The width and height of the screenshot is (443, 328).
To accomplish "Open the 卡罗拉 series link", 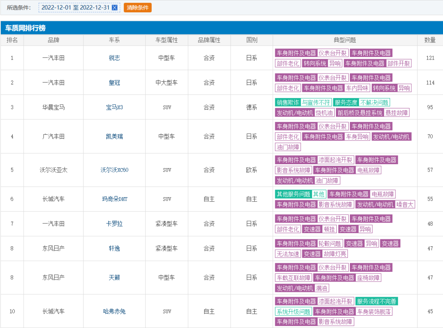I will (114, 224).
